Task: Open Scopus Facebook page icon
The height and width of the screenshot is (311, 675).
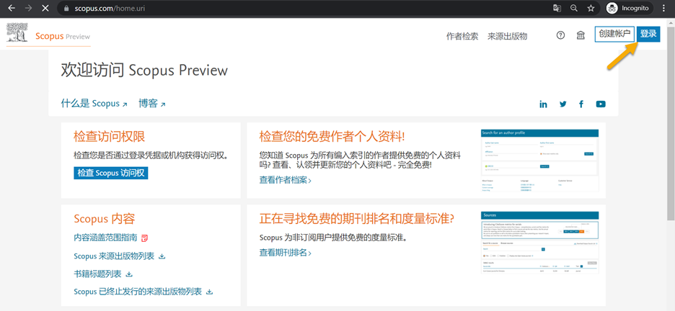Action: 581,104
